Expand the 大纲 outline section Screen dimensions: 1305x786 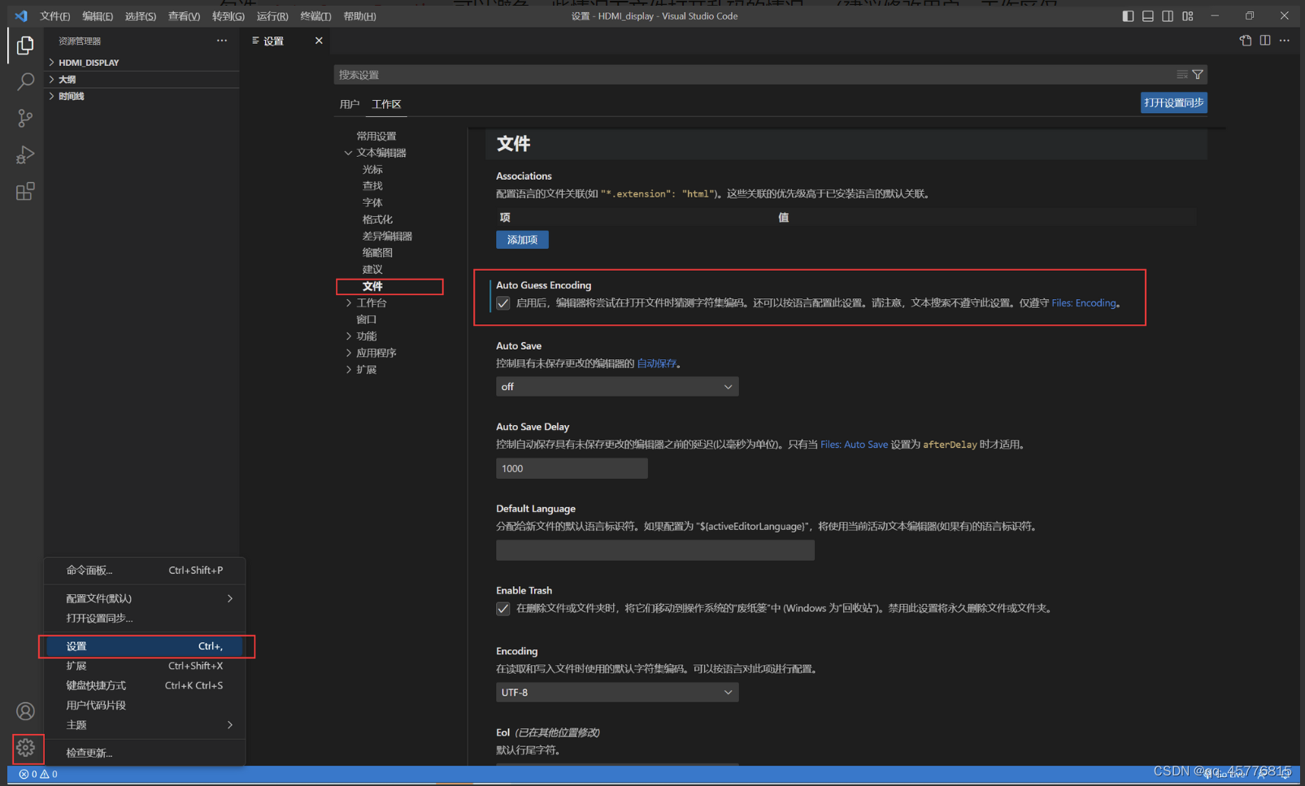[141, 80]
